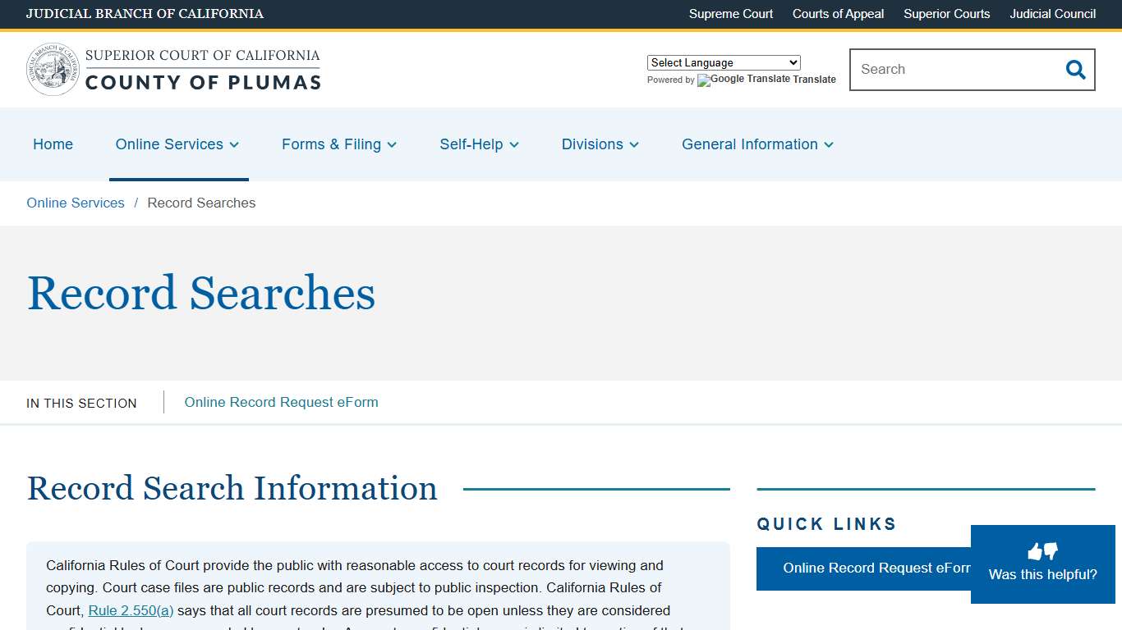Click the Was this helpful feedback panel
The width and height of the screenshot is (1122, 630).
pos(1042,574)
